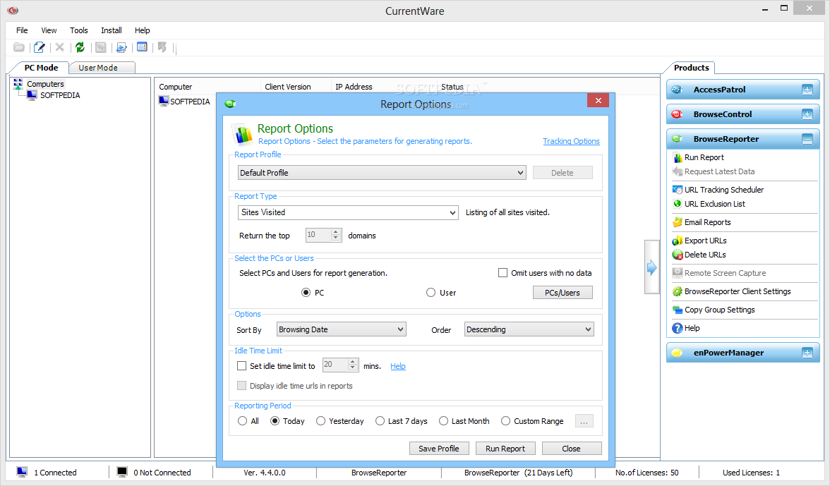Click the Delete URLs icon

tap(678, 255)
